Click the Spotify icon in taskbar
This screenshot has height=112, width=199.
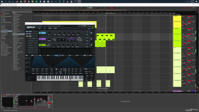pos(36,2)
